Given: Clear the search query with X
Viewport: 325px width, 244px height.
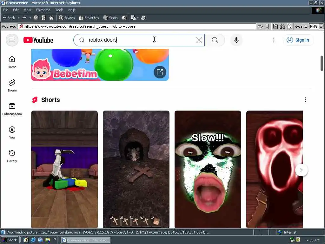Looking at the screenshot, I should pyautogui.click(x=199, y=40).
